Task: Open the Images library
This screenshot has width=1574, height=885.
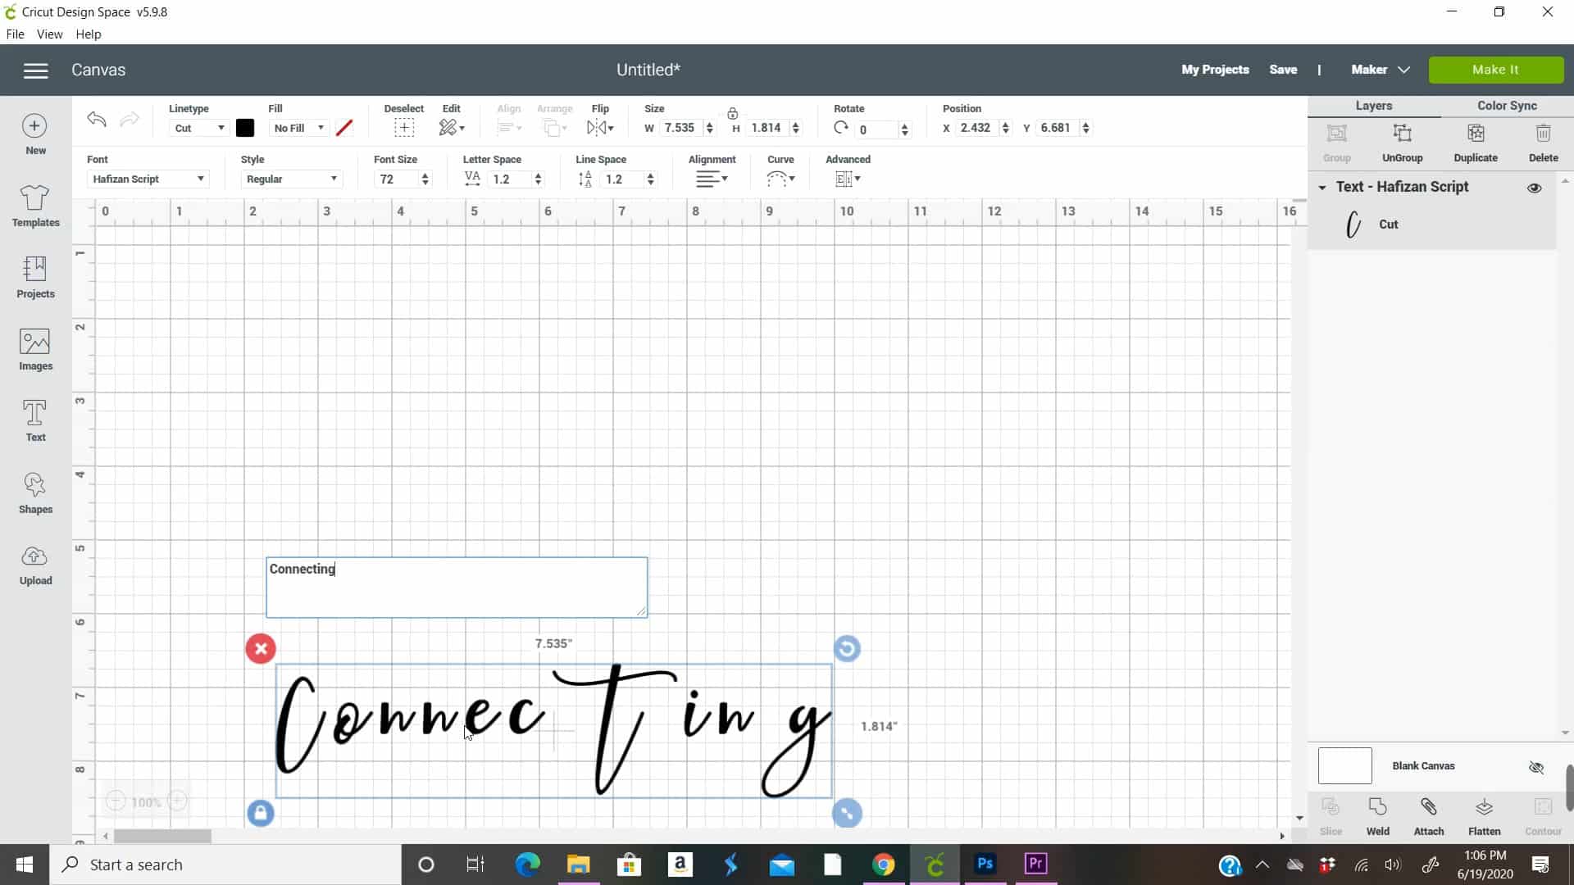Action: tap(35, 349)
